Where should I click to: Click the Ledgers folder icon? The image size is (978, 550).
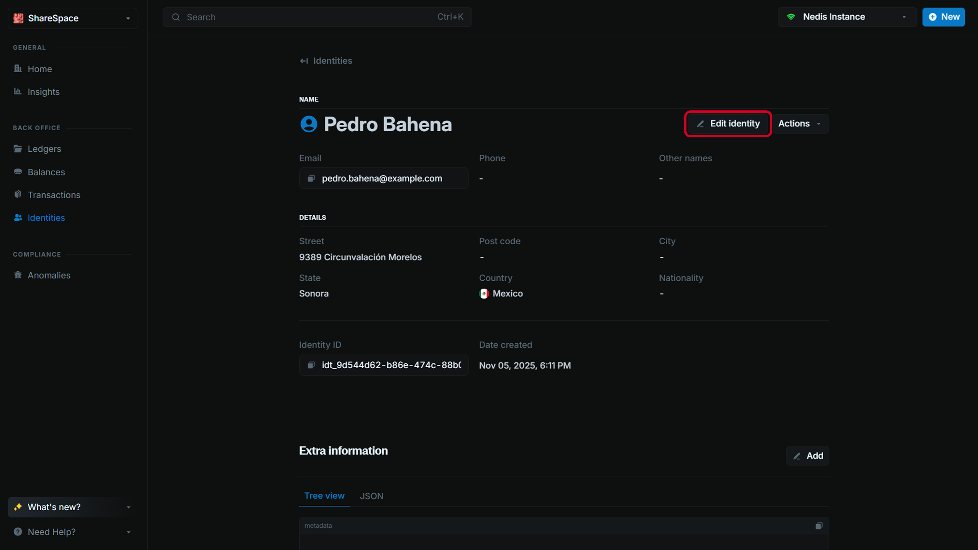pyautogui.click(x=18, y=149)
